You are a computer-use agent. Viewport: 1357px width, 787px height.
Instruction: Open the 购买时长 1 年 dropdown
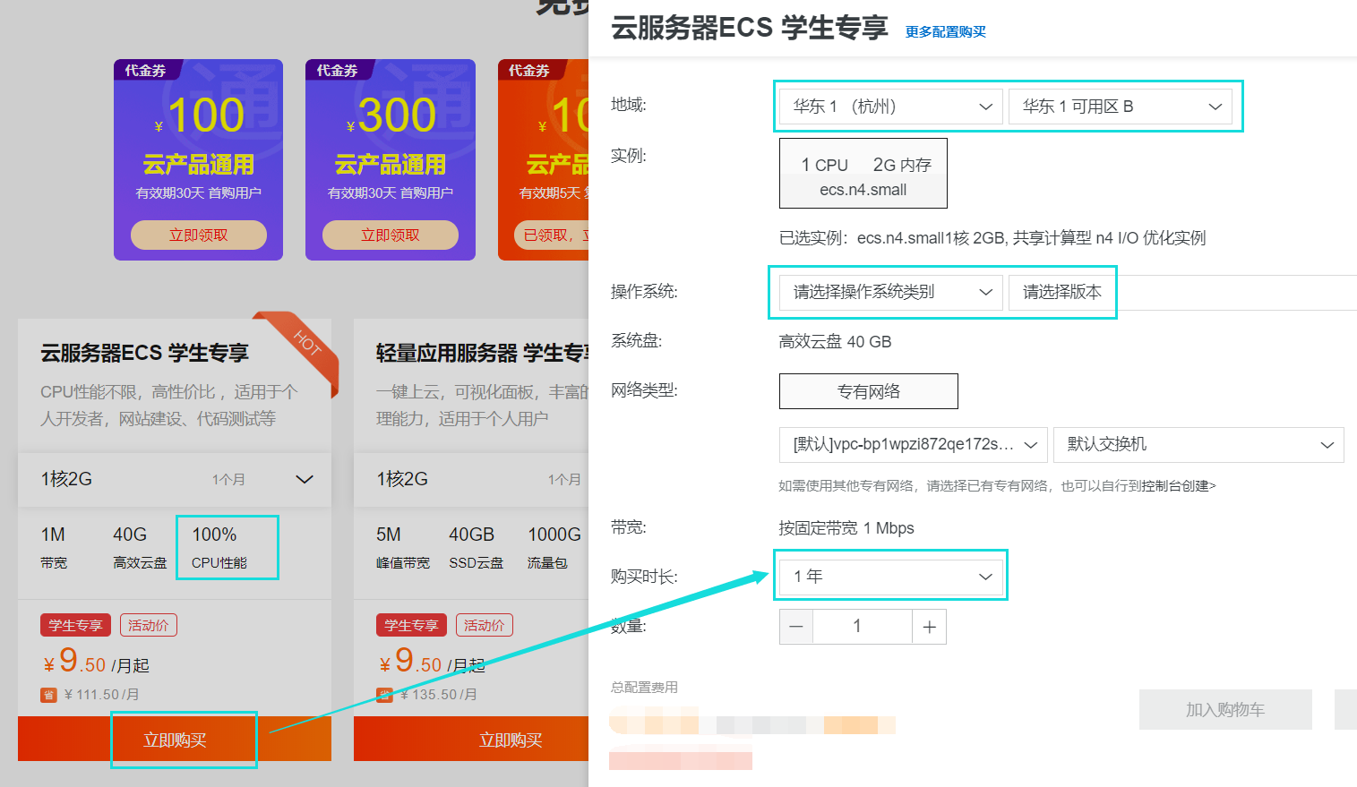pyautogui.click(x=891, y=577)
